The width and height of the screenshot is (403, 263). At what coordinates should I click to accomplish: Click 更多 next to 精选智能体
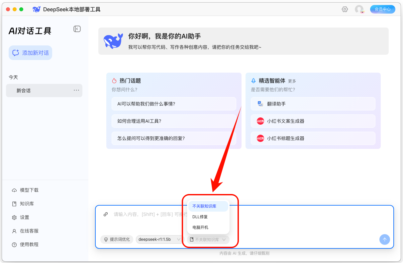[292, 81]
